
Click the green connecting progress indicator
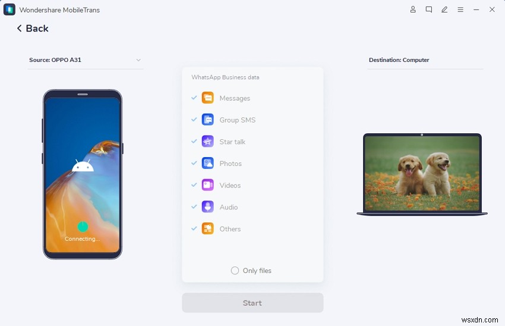(x=83, y=227)
